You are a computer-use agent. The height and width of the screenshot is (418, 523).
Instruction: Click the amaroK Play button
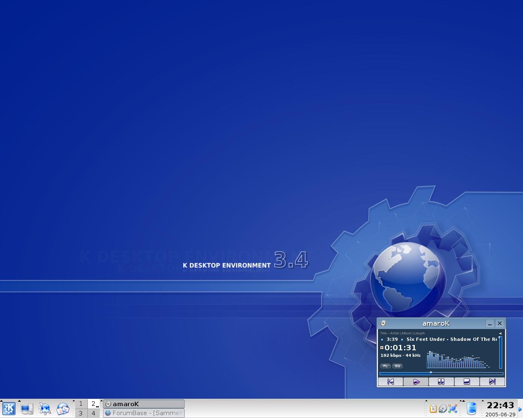click(416, 382)
